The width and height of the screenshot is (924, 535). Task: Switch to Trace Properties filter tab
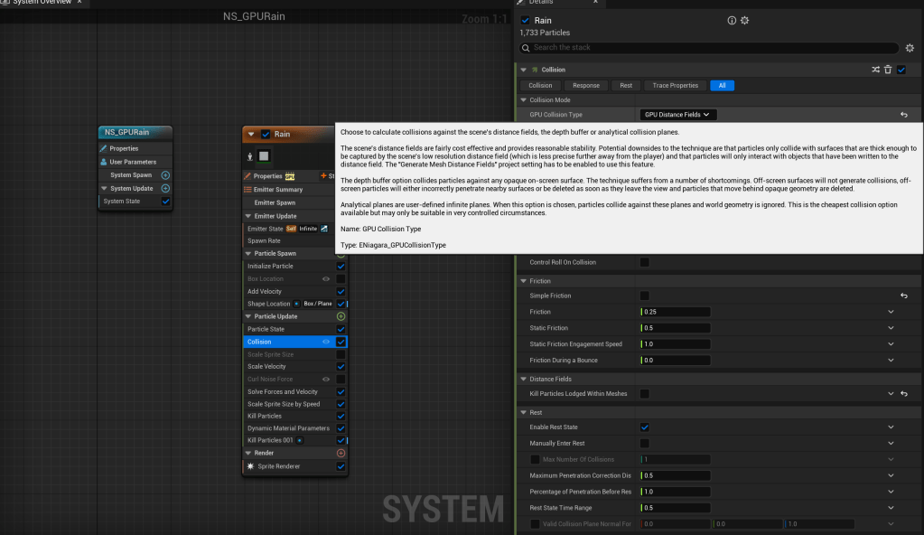tap(675, 86)
